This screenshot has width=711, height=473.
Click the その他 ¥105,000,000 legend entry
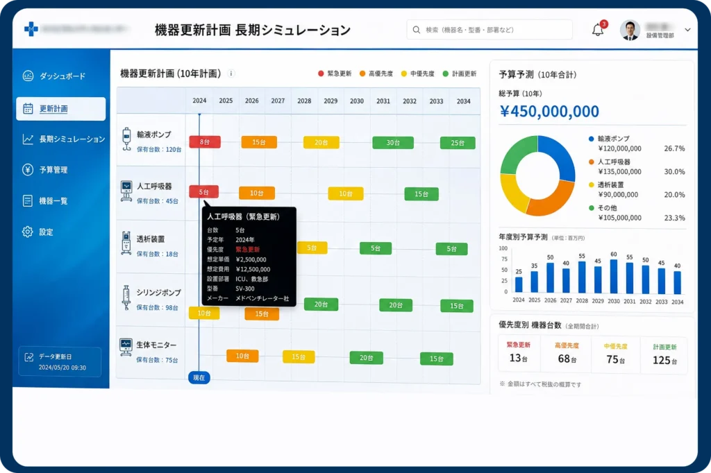click(637, 213)
